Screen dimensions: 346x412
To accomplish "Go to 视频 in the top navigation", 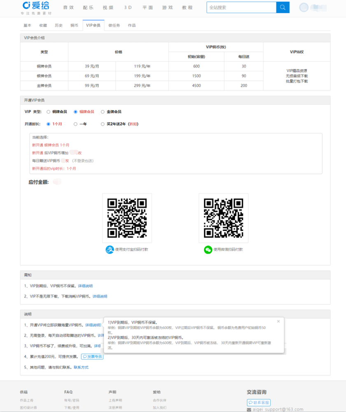I will (108, 8).
